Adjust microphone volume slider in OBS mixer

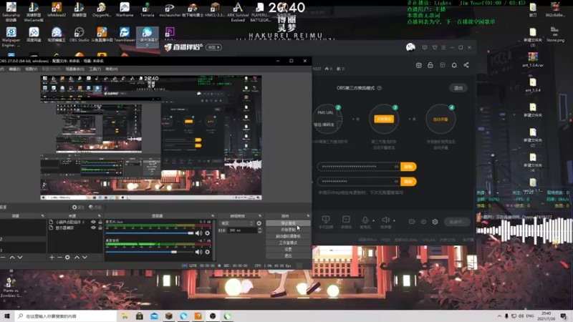tap(150, 233)
